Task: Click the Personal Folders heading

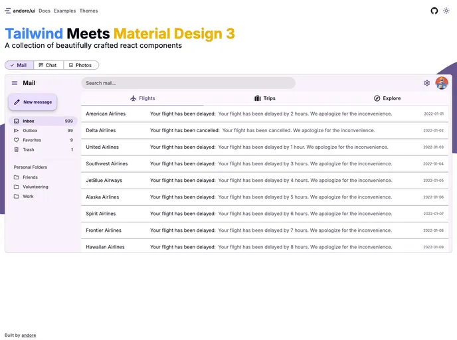Action: coord(31,167)
